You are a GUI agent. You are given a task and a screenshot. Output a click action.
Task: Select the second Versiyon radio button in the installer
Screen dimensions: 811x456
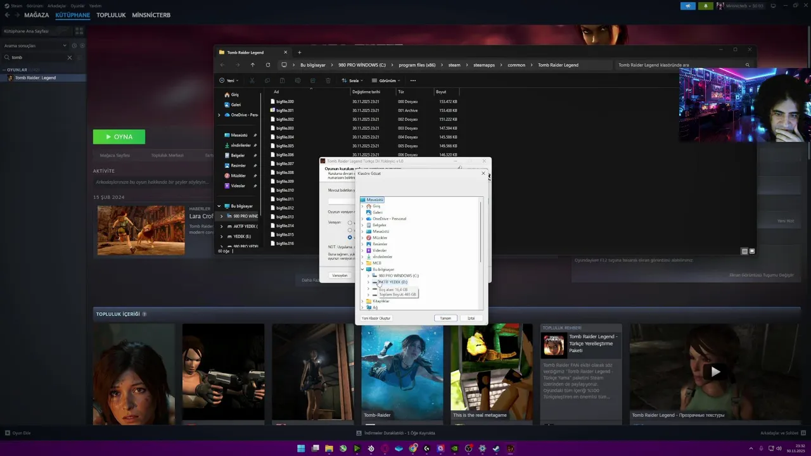point(349,230)
